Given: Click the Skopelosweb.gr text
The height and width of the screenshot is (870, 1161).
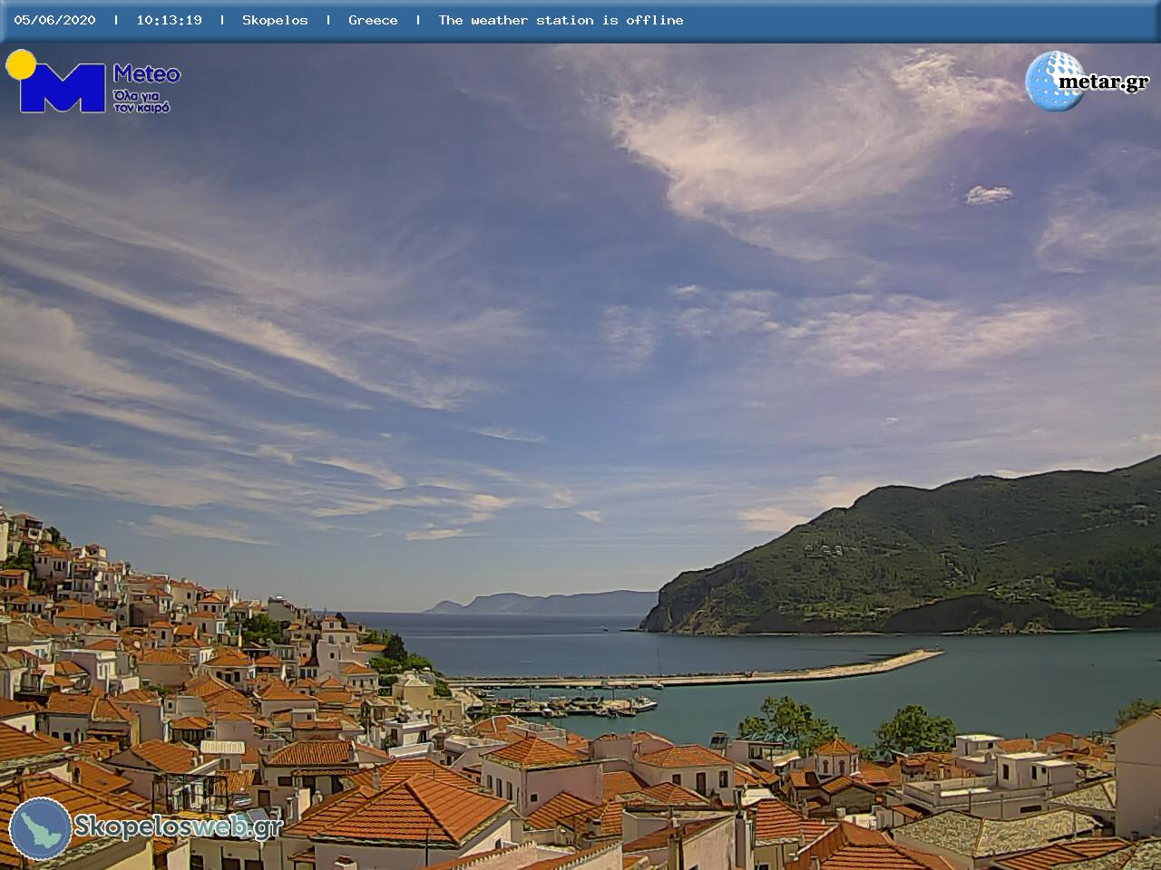Looking at the screenshot, I should coord(178,826).
